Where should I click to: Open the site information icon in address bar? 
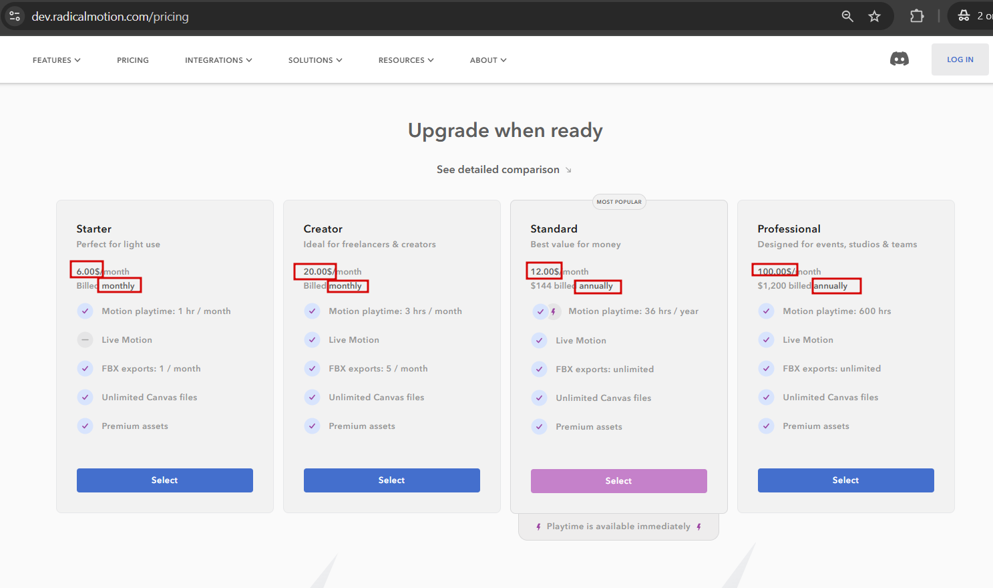(x=15, y=16)
